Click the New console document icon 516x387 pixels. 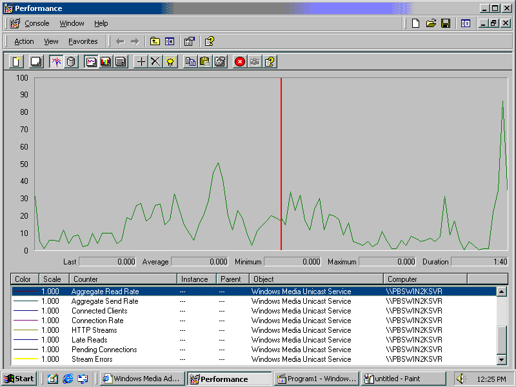(x=415, y=23)
